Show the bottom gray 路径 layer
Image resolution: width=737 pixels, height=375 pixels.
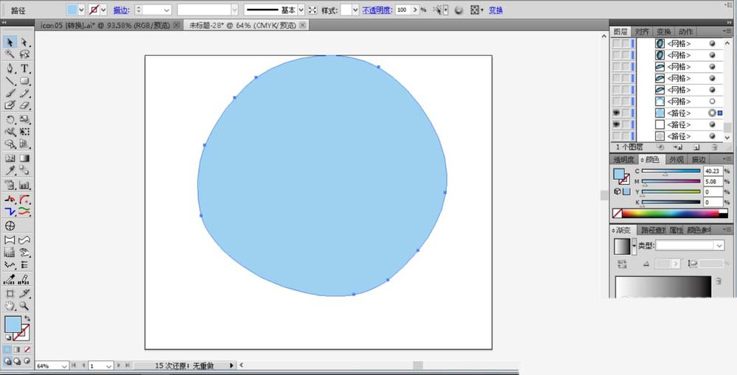pos(616,136)
